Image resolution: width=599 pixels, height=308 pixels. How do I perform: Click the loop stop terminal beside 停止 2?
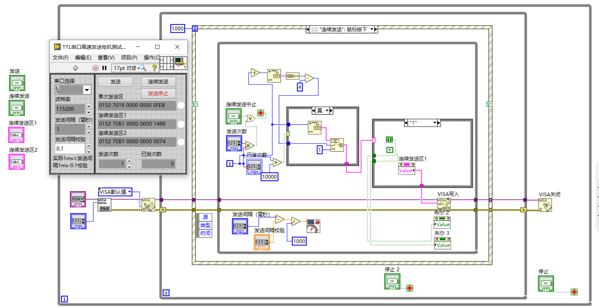coord(410,288)
